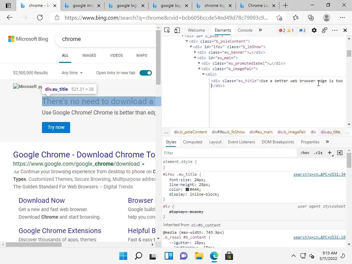Select the VIDEOS search tab

[116, 55]
